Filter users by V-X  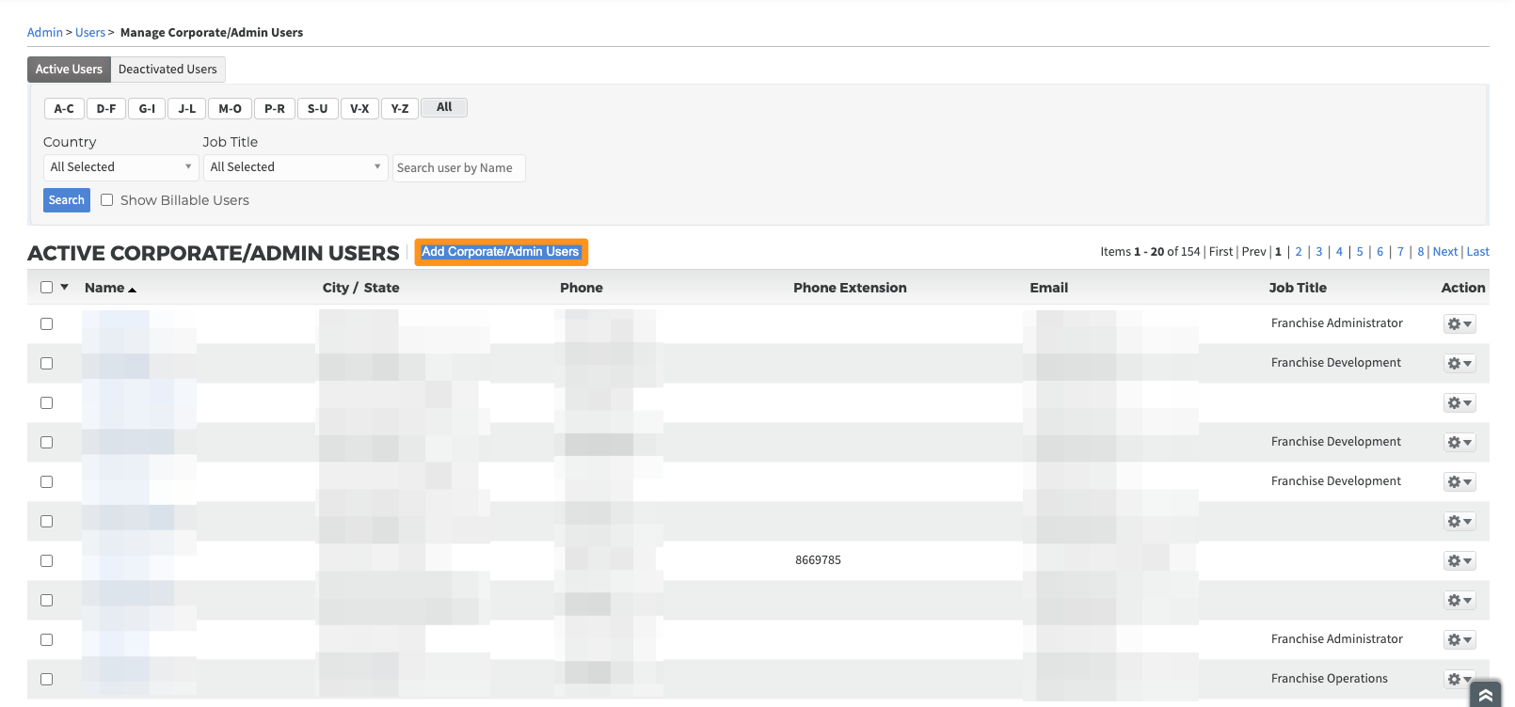tap(359, 109)
